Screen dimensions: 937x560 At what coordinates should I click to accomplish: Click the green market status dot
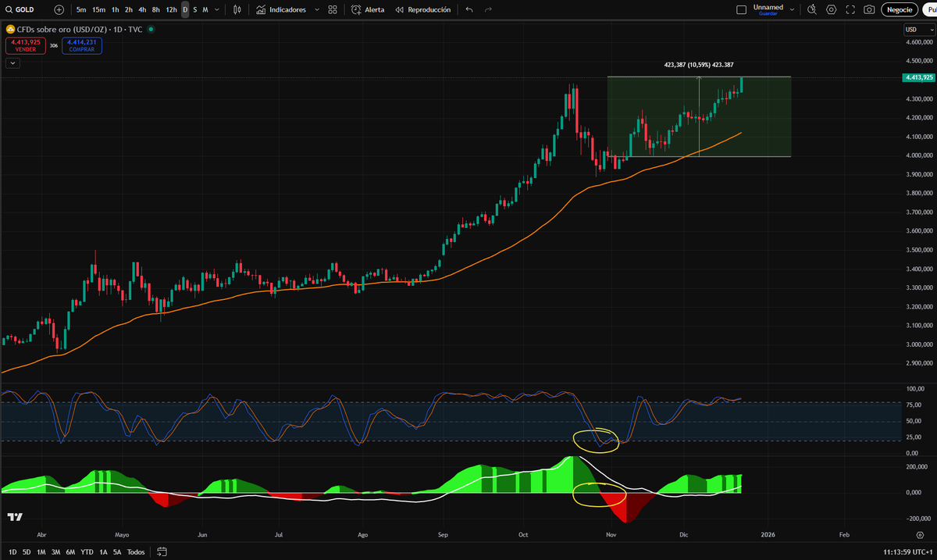coord(151,29)
